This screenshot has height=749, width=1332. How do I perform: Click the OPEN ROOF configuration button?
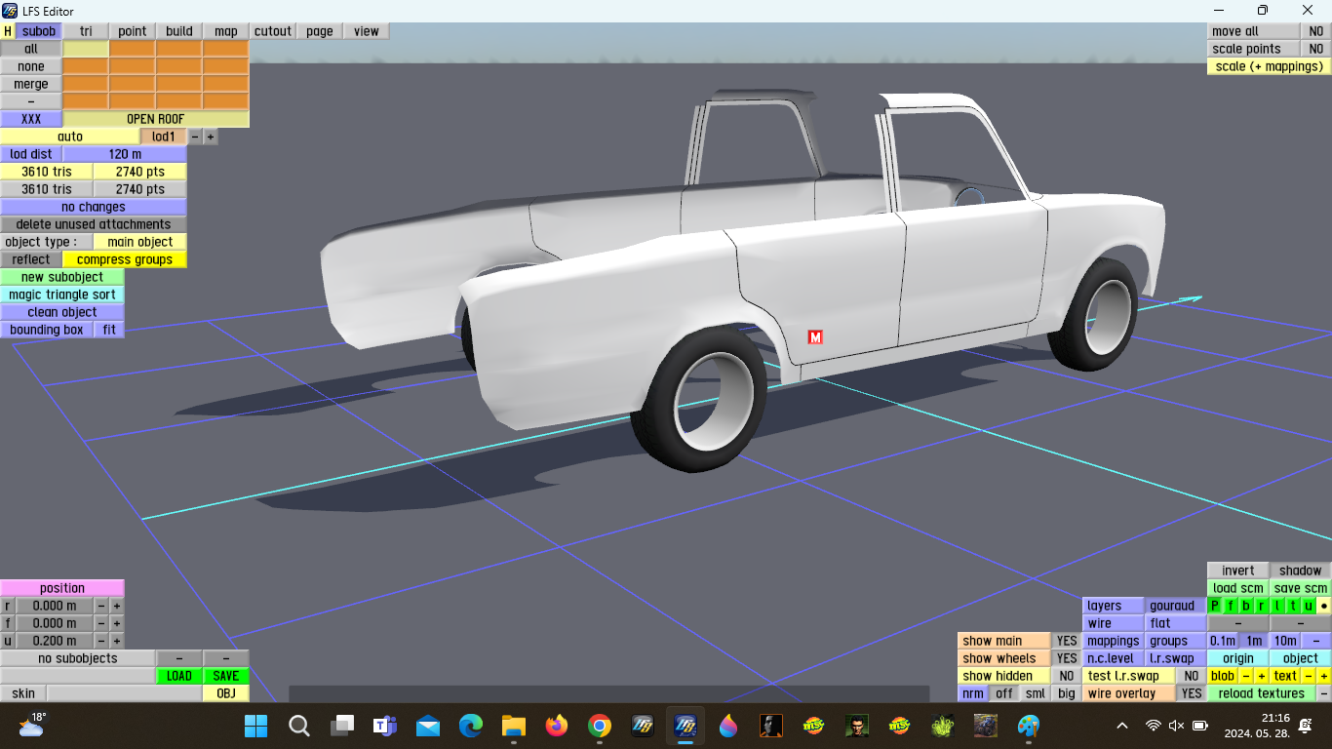point(156,119)
